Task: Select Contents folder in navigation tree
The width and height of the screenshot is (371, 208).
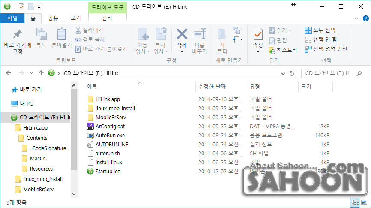Action: pos(33,138)
